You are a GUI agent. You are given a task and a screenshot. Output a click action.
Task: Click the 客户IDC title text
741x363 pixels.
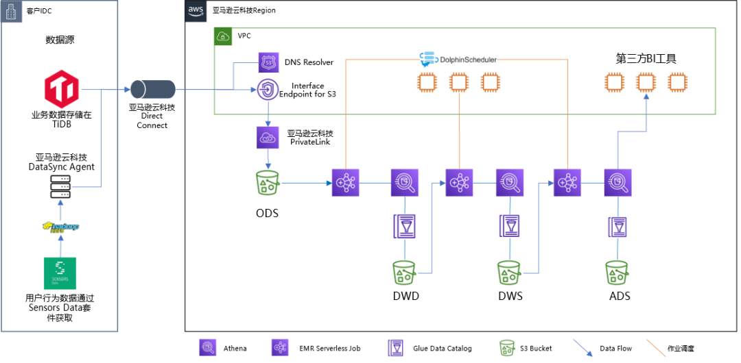point(38,11)
